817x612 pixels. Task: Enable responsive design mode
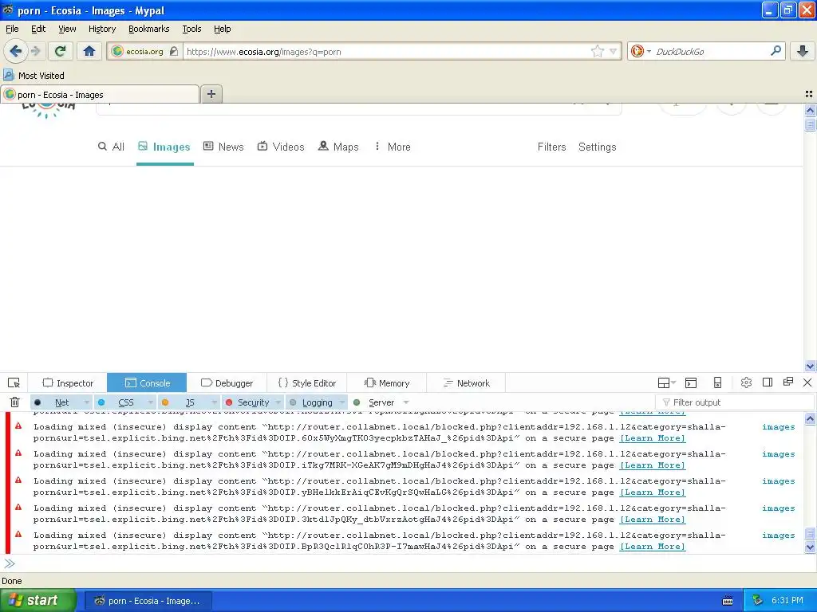pos(717,383)
